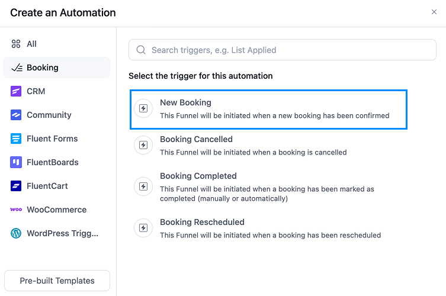Image resolution: width=446 pixels, height=296 pixels.
Task: Close the Create an Automation dialog
Action: (x=434, y=12)
